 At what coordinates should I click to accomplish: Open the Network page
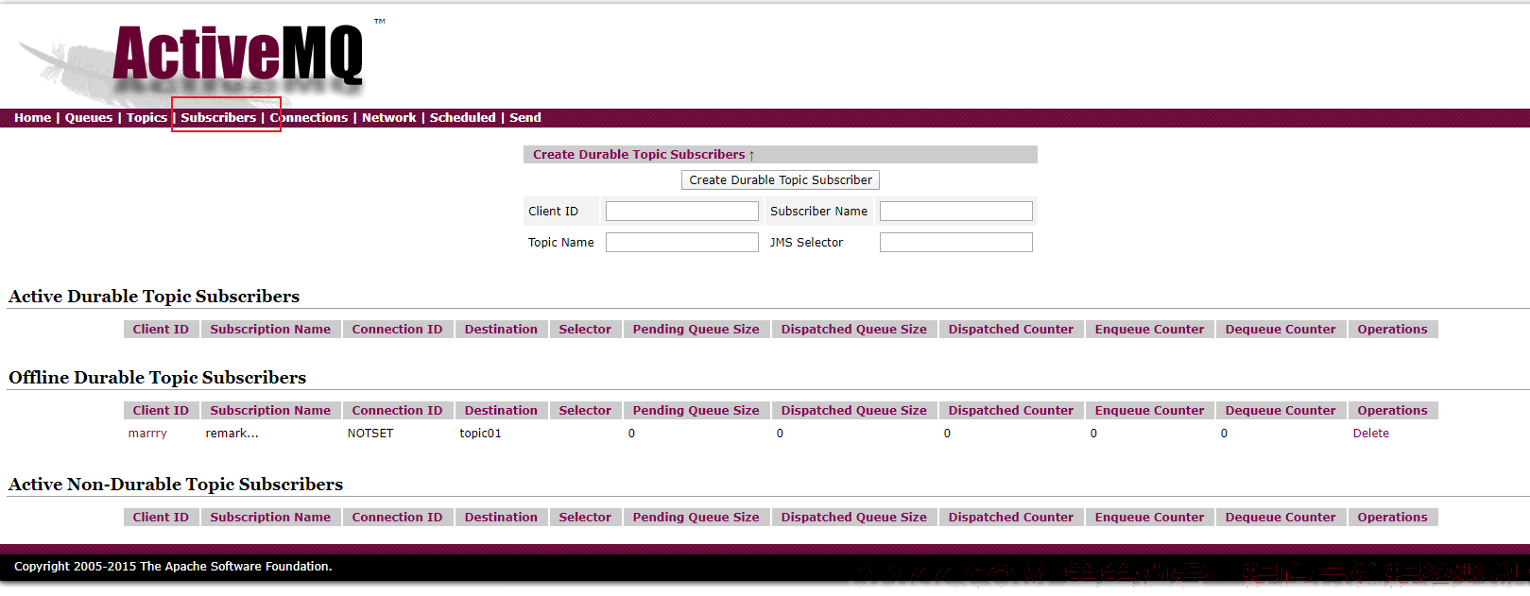coord(388,118)
